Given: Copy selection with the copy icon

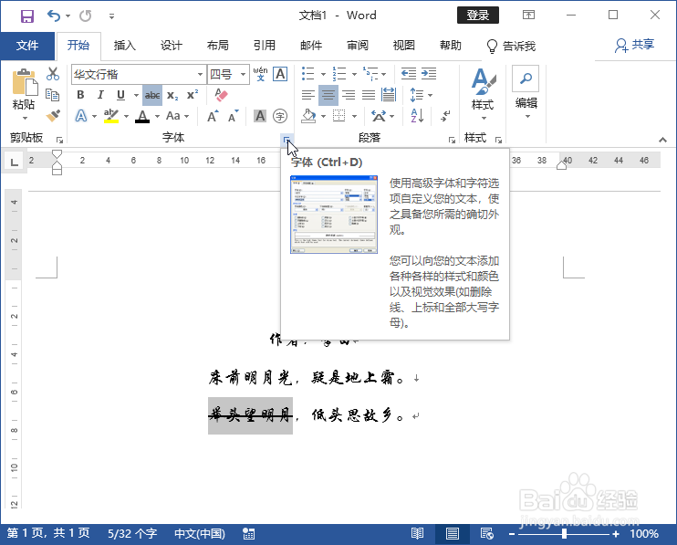Looking at the screenshot, I should coord(53,95).
